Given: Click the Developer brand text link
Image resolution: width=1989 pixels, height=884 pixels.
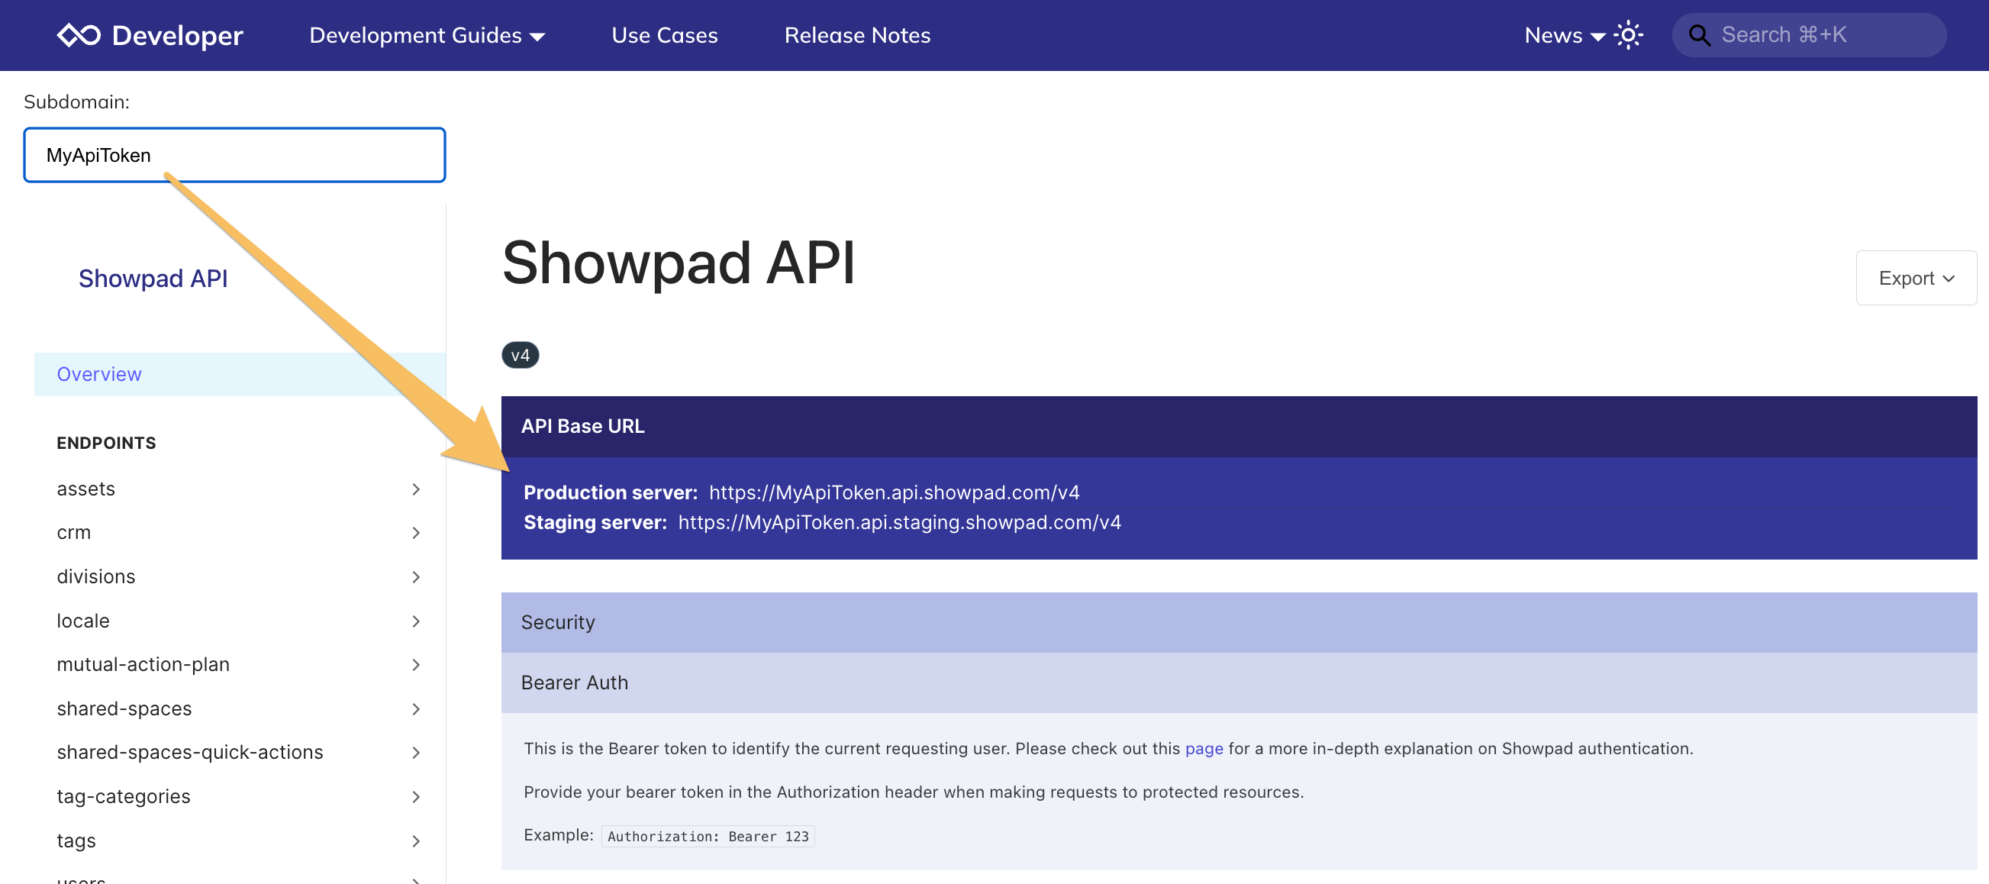Looking at the screenshot, I should [178, 36].
